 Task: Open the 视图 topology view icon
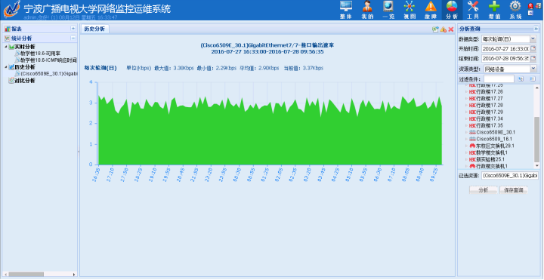410,6
